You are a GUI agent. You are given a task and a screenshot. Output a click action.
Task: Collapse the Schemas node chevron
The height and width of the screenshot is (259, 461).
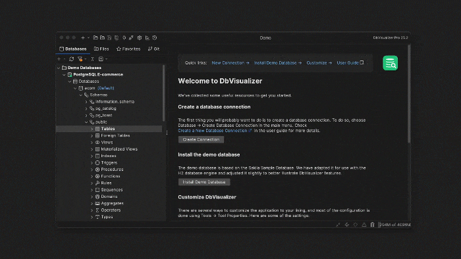click(81, 95)
